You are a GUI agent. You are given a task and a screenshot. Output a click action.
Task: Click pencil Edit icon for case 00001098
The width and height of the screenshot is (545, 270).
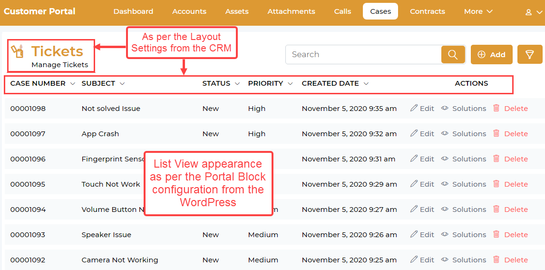click(414, 108)
